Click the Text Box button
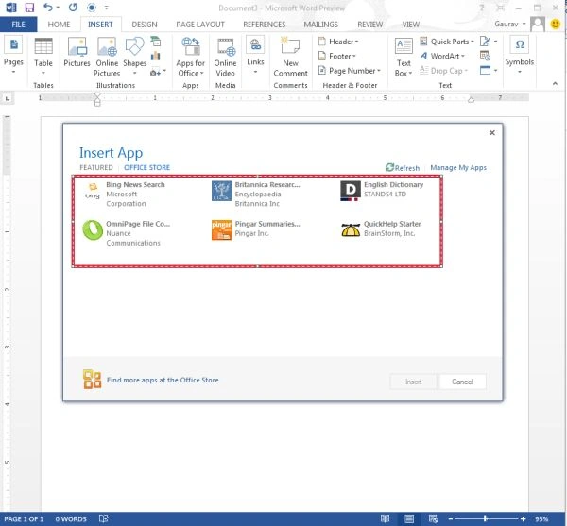Viewport: 567px width, 526px height. (x=404, y=57)
